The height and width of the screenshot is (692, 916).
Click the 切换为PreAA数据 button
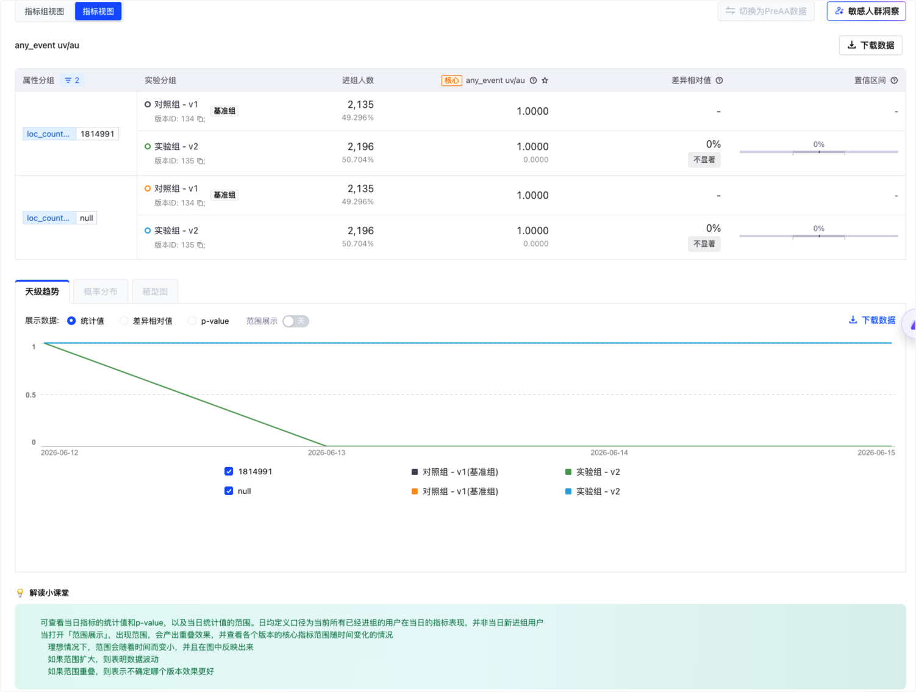[x=766, y=11]
